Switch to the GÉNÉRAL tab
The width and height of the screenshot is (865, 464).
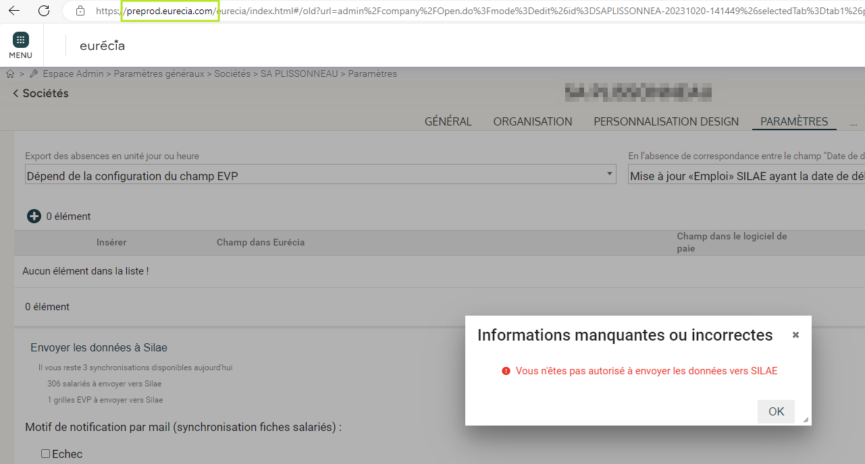(448, 122)
